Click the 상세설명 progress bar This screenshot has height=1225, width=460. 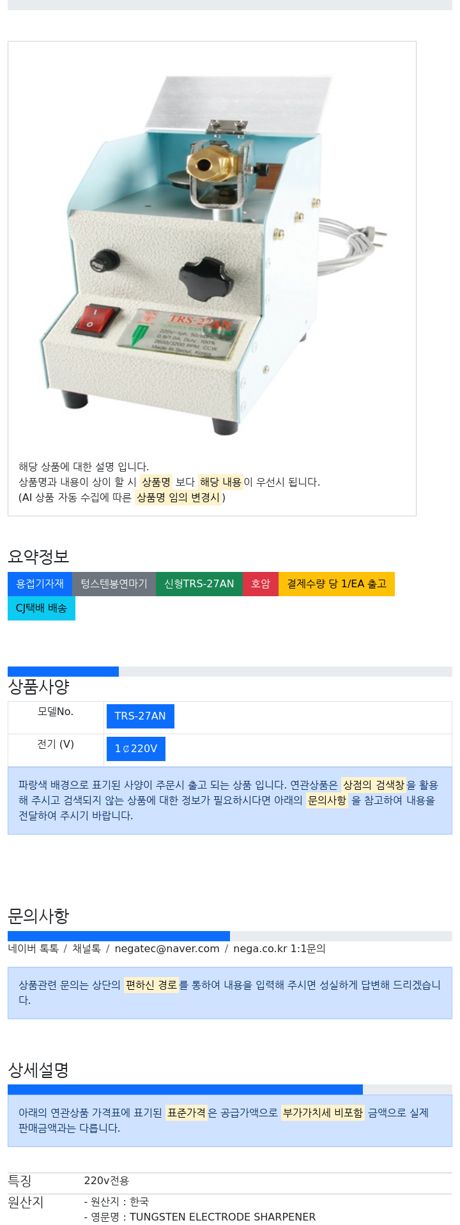point(230,1090)
